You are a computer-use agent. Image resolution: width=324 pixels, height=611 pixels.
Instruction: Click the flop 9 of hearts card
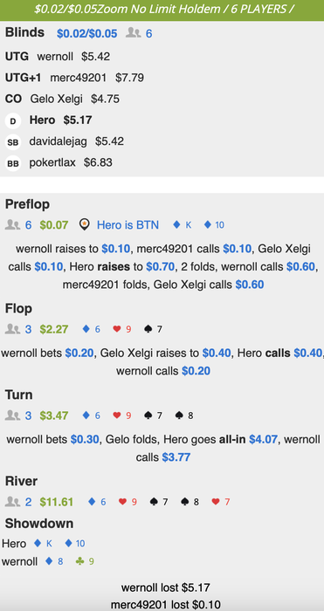[x=121, y=329]
